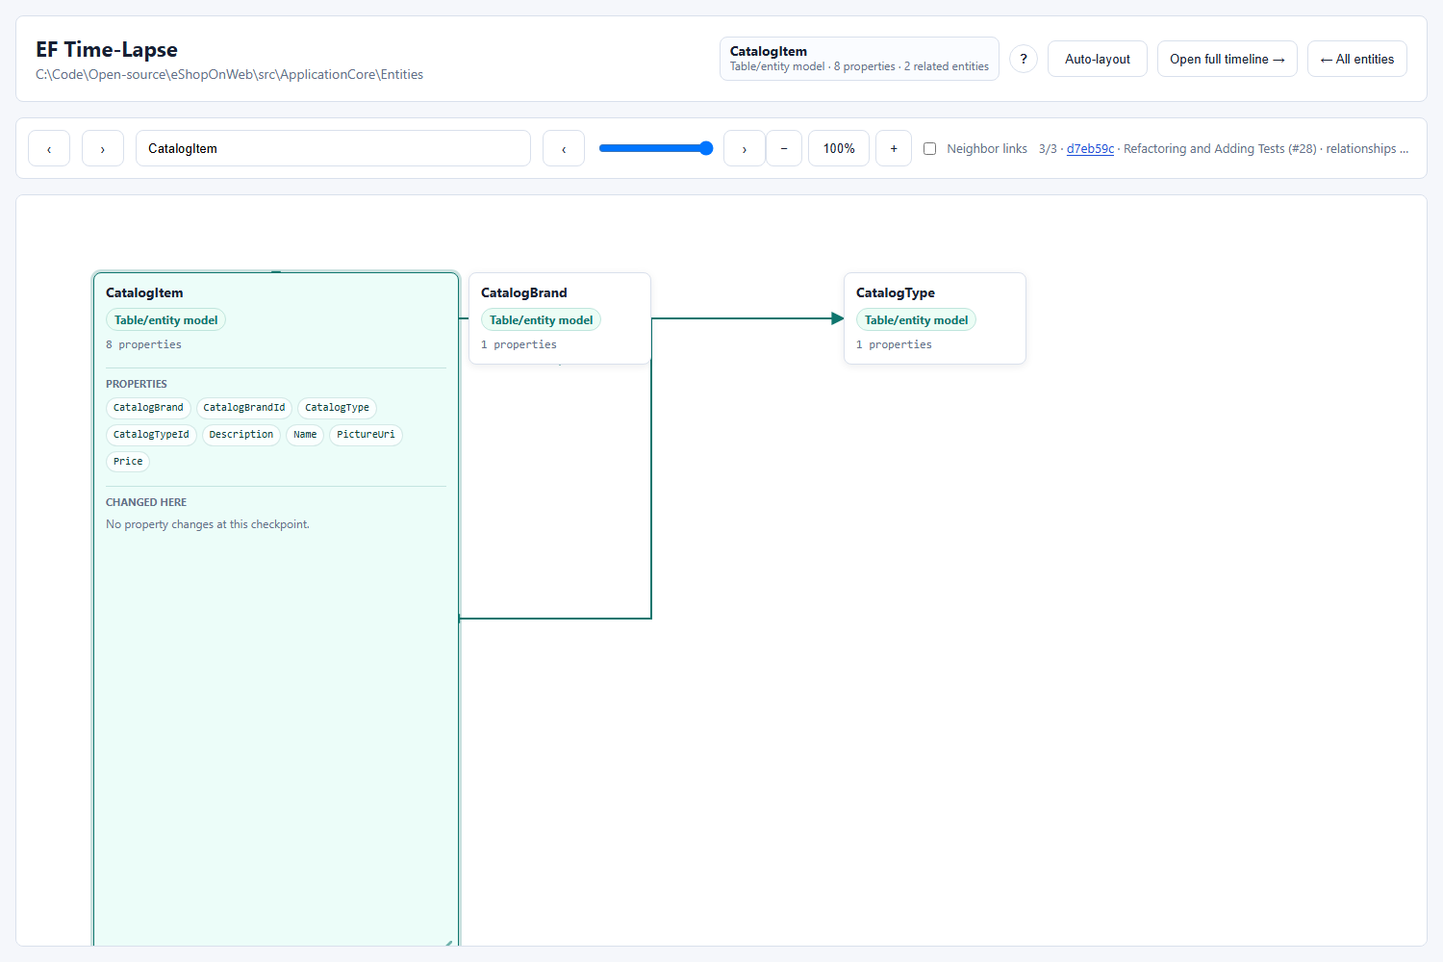The image size is (1443, 962).
Task: Click the CatalogTypeId property chip
Action: 151,435
